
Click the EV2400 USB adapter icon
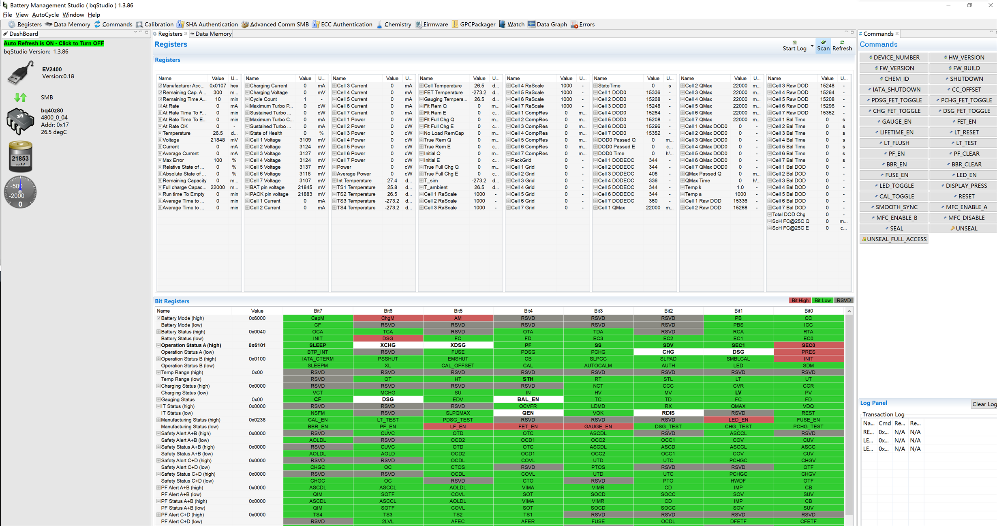tap(20, 73)
